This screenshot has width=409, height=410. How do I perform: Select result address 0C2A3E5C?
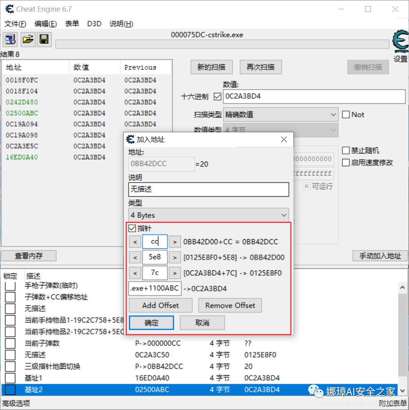22,146
